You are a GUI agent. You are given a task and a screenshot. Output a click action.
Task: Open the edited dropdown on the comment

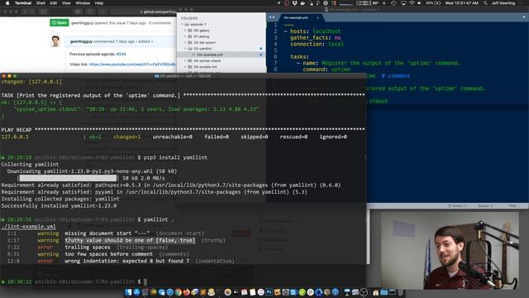(145, 41)
